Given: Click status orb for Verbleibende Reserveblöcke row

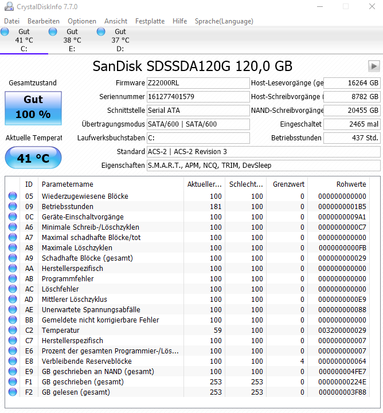Looking at the screenshot, I should pos(13,361).
